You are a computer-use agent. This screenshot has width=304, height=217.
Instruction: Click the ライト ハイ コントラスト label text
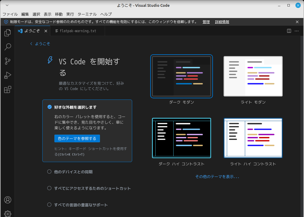pyautogui.click(x=253, y=164)
